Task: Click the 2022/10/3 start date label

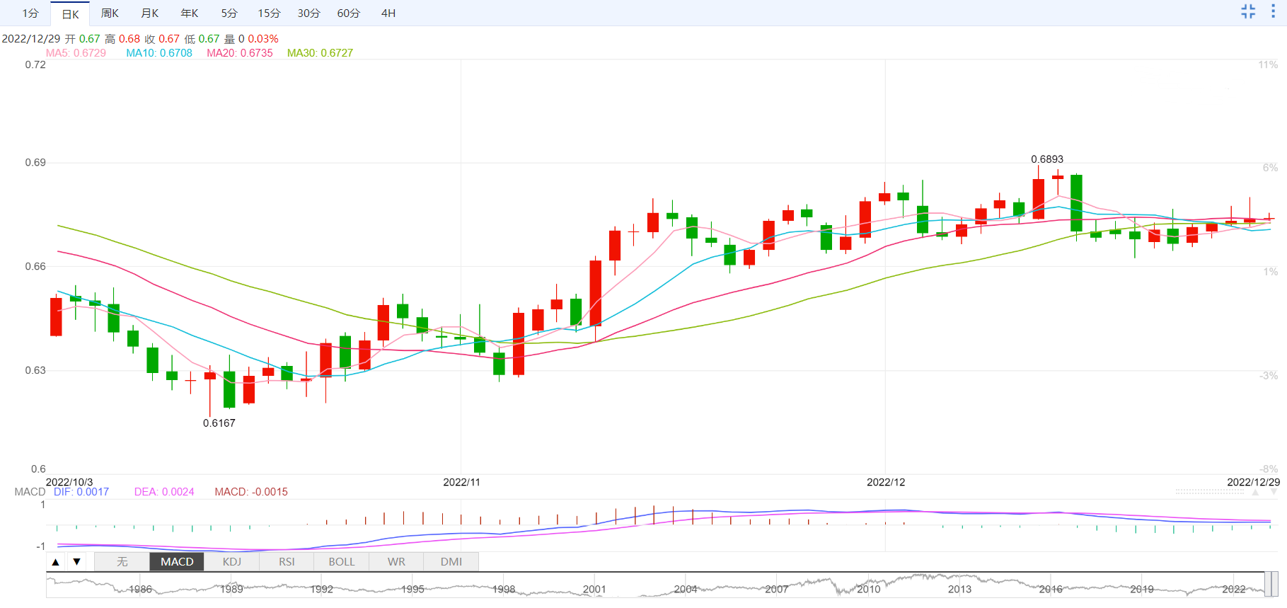Action: [69, 482]
